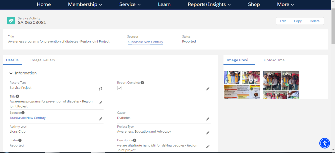Open the Service dropdown menu
This screenshot has height=153, width=335.
(x=130, y=4)
